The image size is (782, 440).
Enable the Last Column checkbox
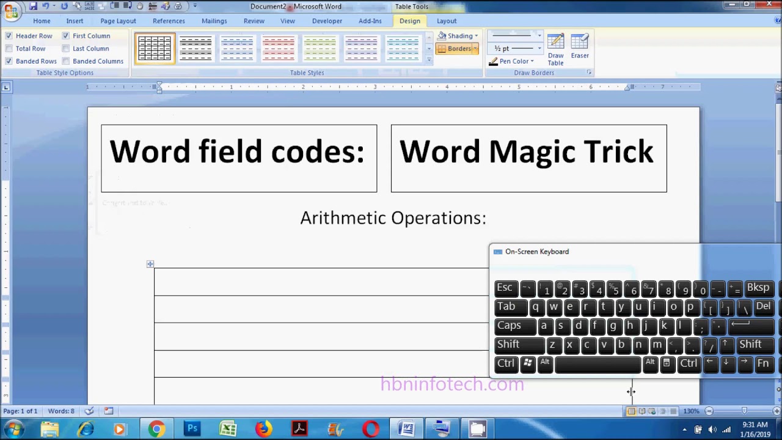pyautogui.click(x=65, y=49)
